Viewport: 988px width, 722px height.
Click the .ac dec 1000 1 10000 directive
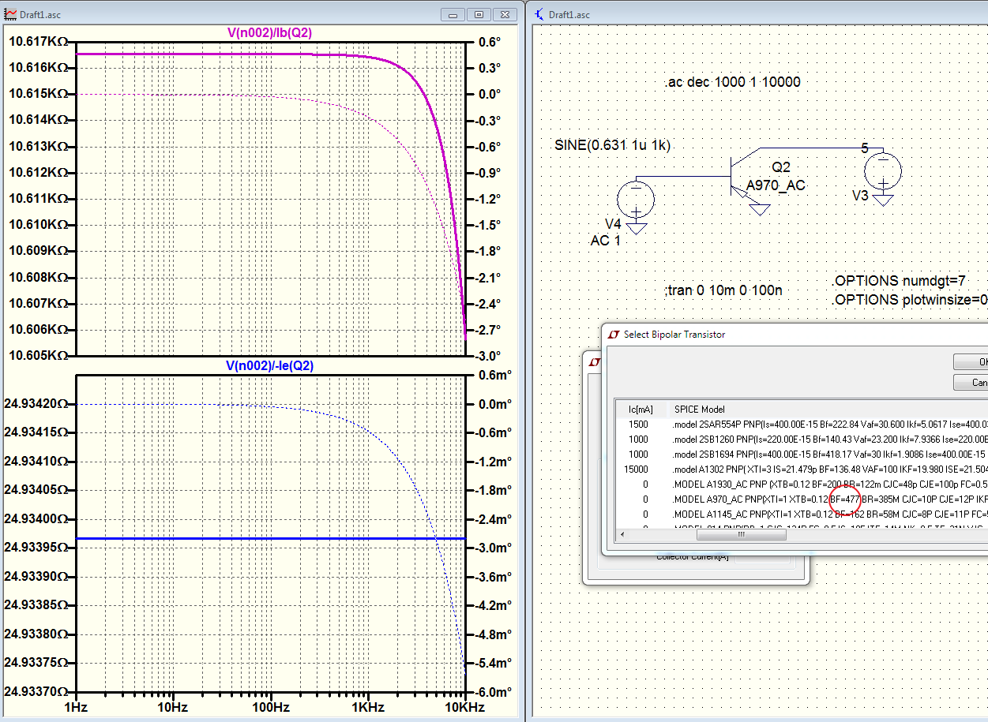click(733, 82)
